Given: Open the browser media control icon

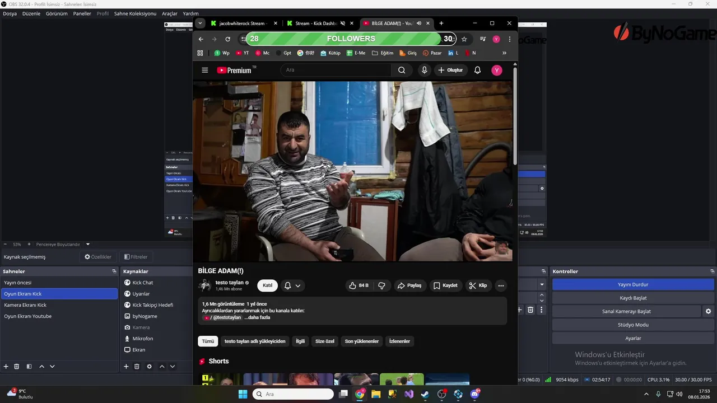Looking at the screenshot, I should pos(483,39).
